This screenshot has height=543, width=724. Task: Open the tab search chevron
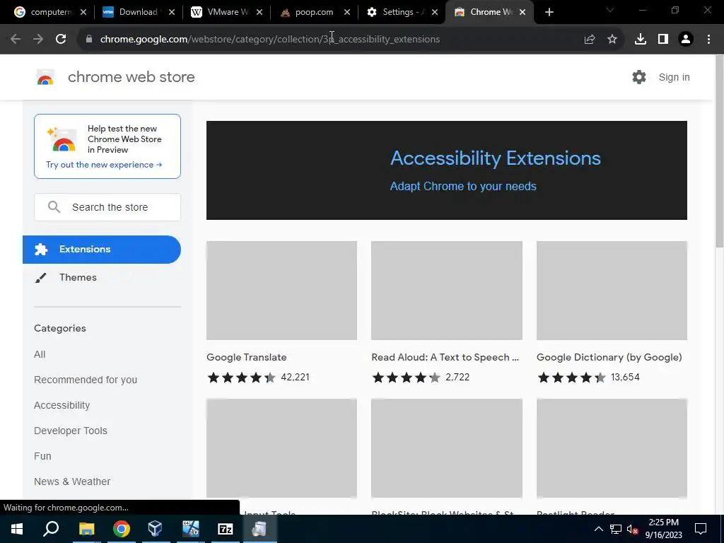(610, 10)
